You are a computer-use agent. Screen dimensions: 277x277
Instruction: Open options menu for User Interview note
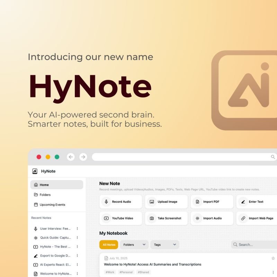click(x=77, y=229)
